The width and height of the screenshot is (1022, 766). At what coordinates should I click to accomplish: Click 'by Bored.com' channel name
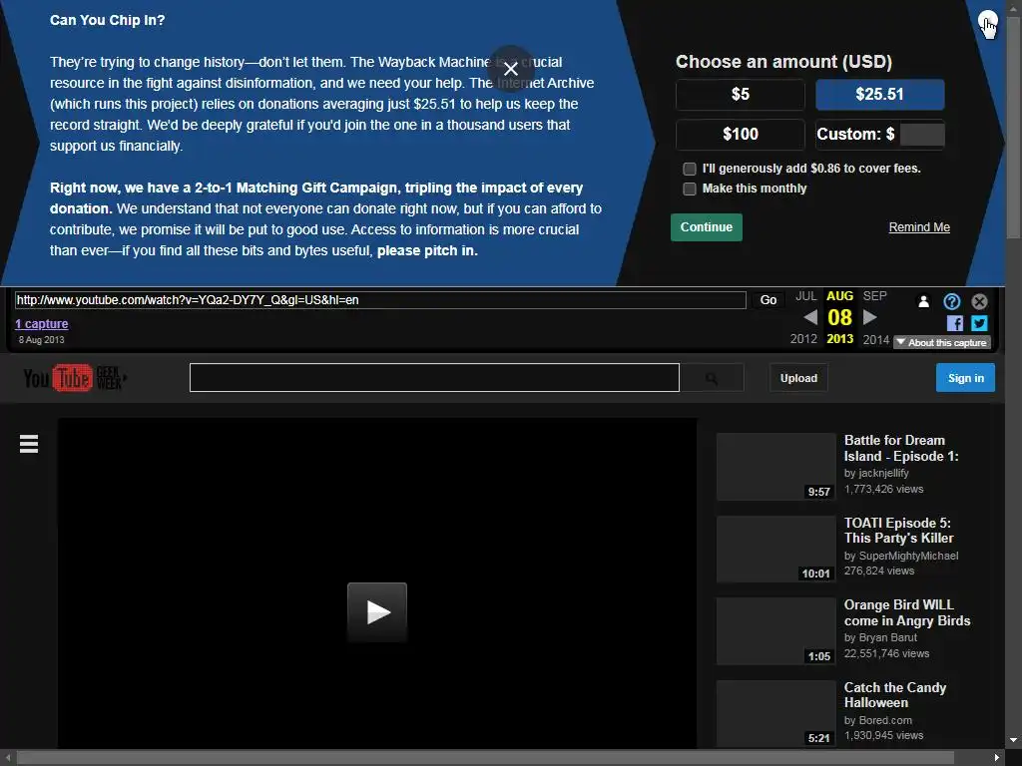coord(877,720)
